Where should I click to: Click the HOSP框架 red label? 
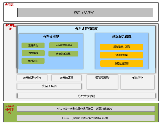click(10, 27)
